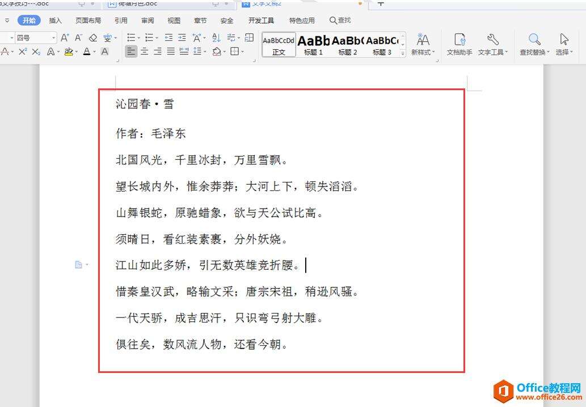This screenshot has height=407, width=586.
Task: Click the paragraph shading bucket icon
Action: (x=217, y=52)
